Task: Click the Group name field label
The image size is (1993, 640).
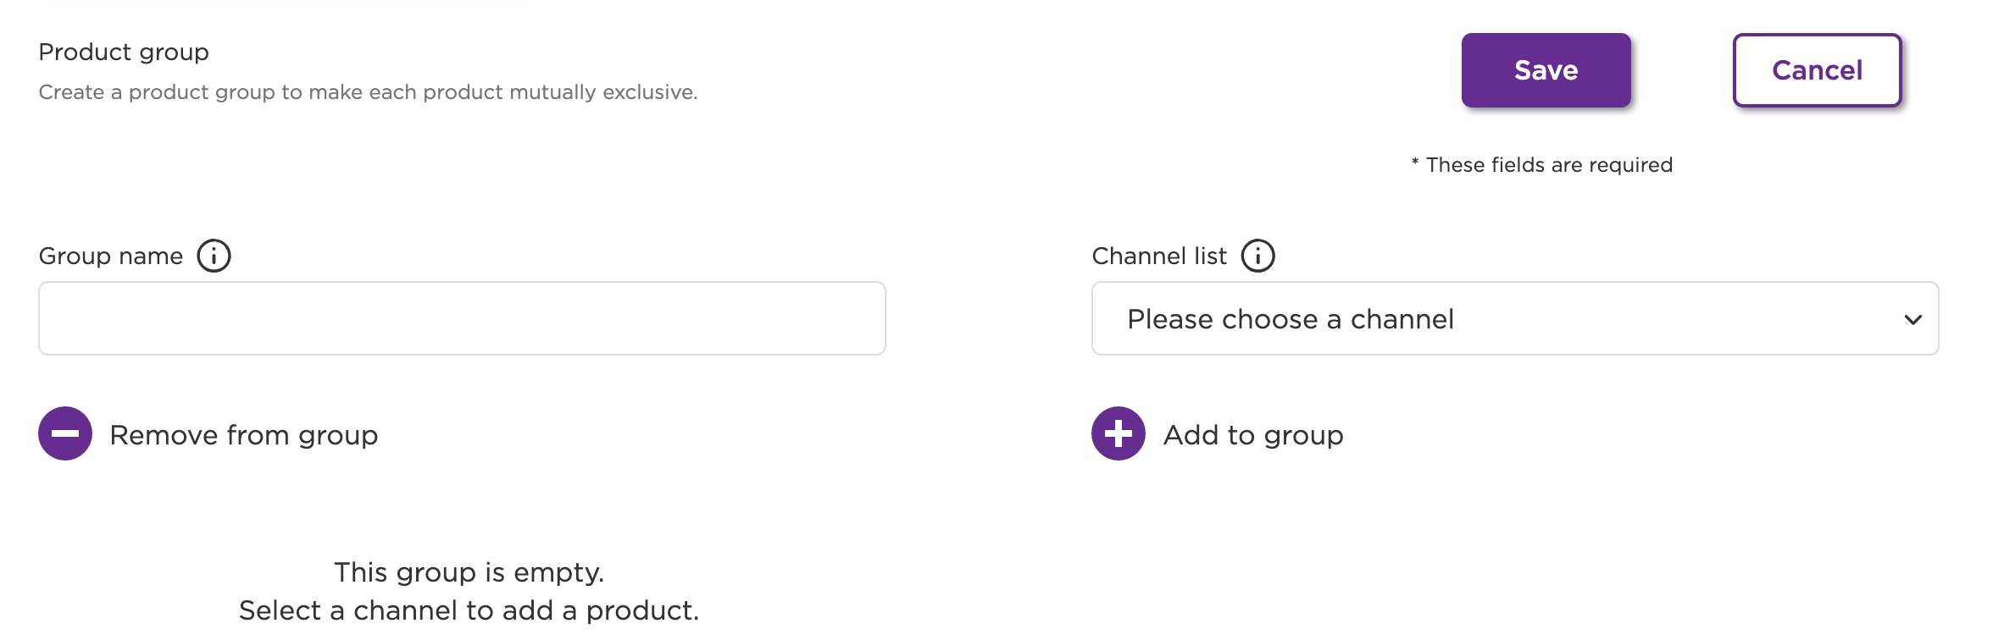Action: (x=111, y=256)
